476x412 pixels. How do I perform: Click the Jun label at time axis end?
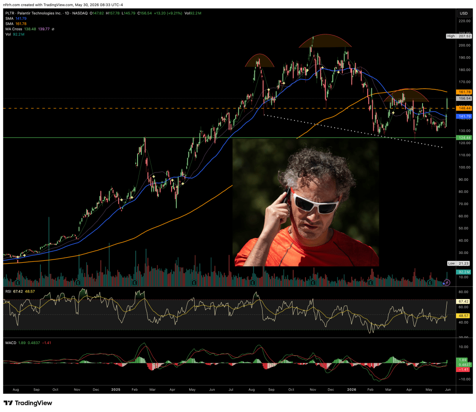[448, 390]
